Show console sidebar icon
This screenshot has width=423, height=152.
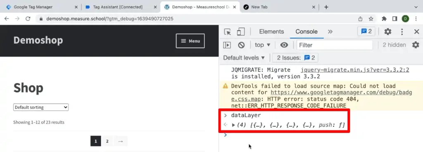227,45
